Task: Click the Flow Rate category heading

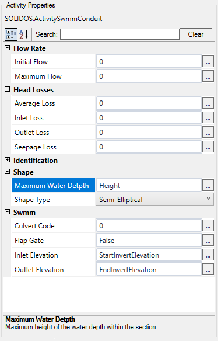Action: coord(30,48)
